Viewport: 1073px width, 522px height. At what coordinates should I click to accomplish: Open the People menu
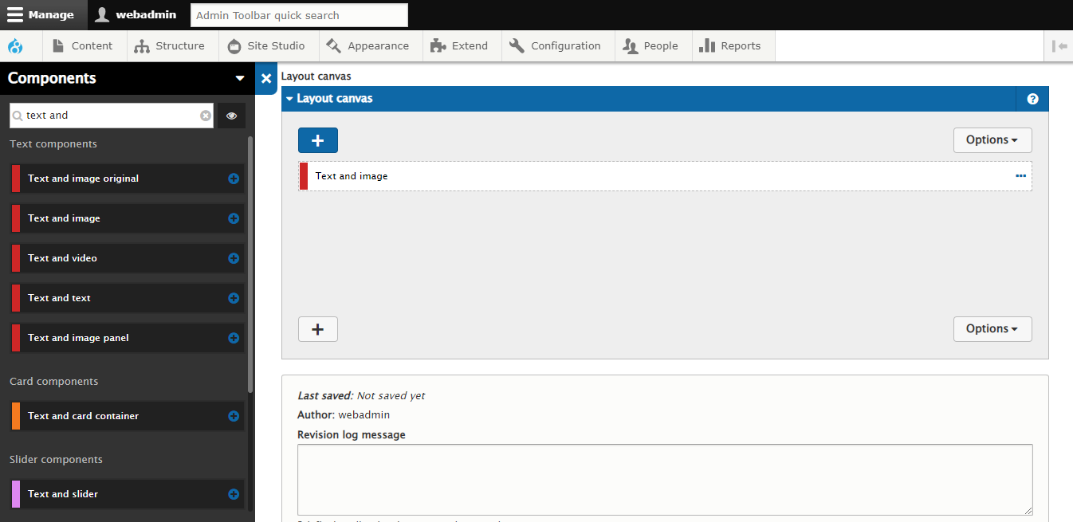click(x=651, y=46)
